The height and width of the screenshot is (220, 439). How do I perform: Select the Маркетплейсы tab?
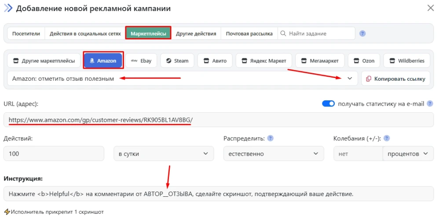pyautogui.click(x=148, y=33)
